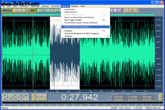This screenshot has width=165, height=110.
Task: Select Scripts & Batch Processing menu entry
Action: (85, 27)
